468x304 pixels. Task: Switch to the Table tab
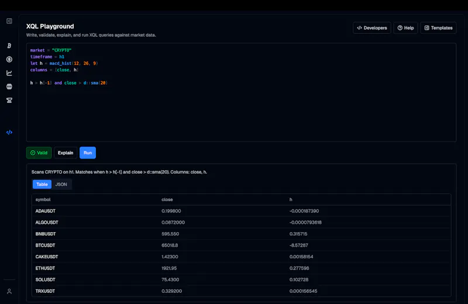(42, 184)
